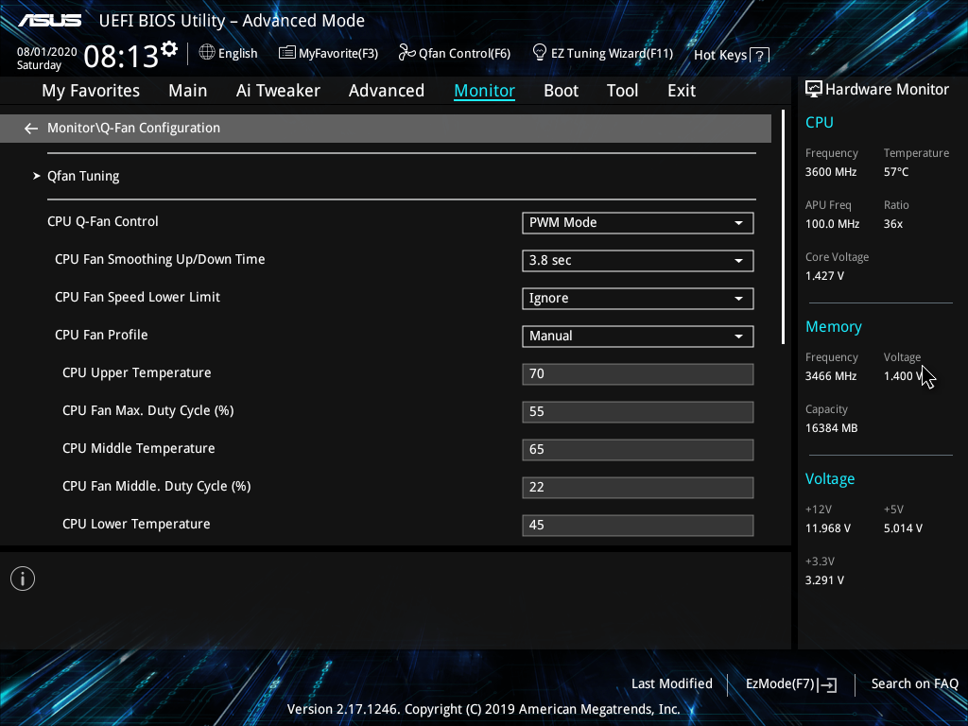Click CPU Fan Middle. Duty Cycle field
Screen dimensions: 968x726
click(x=638, y=487)
